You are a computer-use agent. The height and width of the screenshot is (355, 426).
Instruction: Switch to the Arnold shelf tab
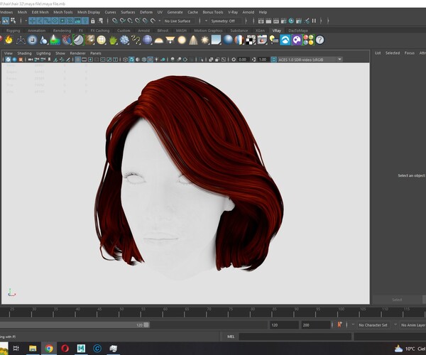click(143, 31)
